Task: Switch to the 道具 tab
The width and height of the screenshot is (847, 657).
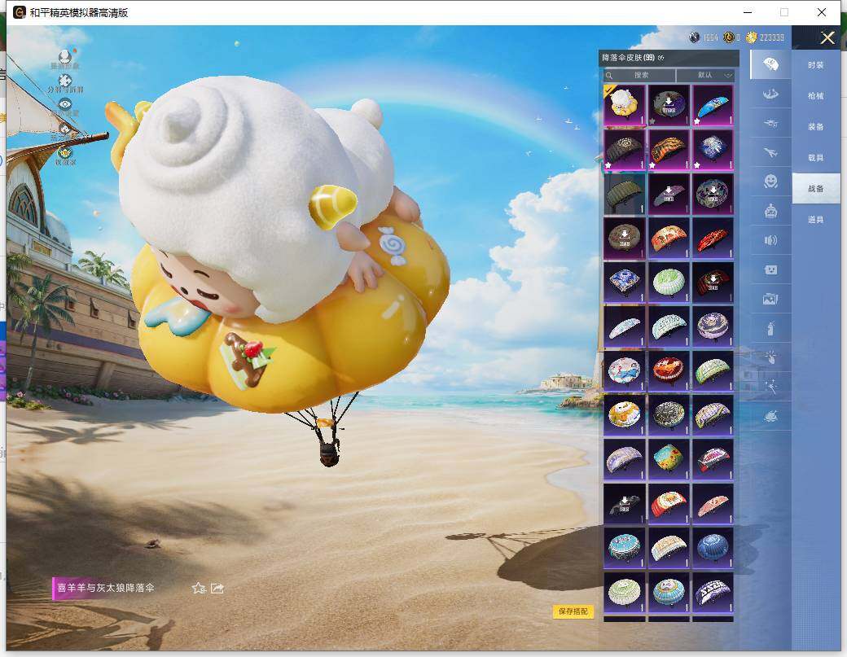Action: pyautogui.click(x=816, y=220)
